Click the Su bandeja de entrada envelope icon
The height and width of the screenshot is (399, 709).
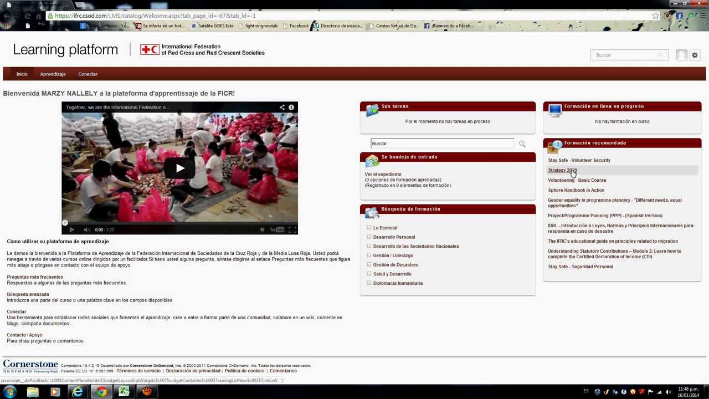[372, 161]
